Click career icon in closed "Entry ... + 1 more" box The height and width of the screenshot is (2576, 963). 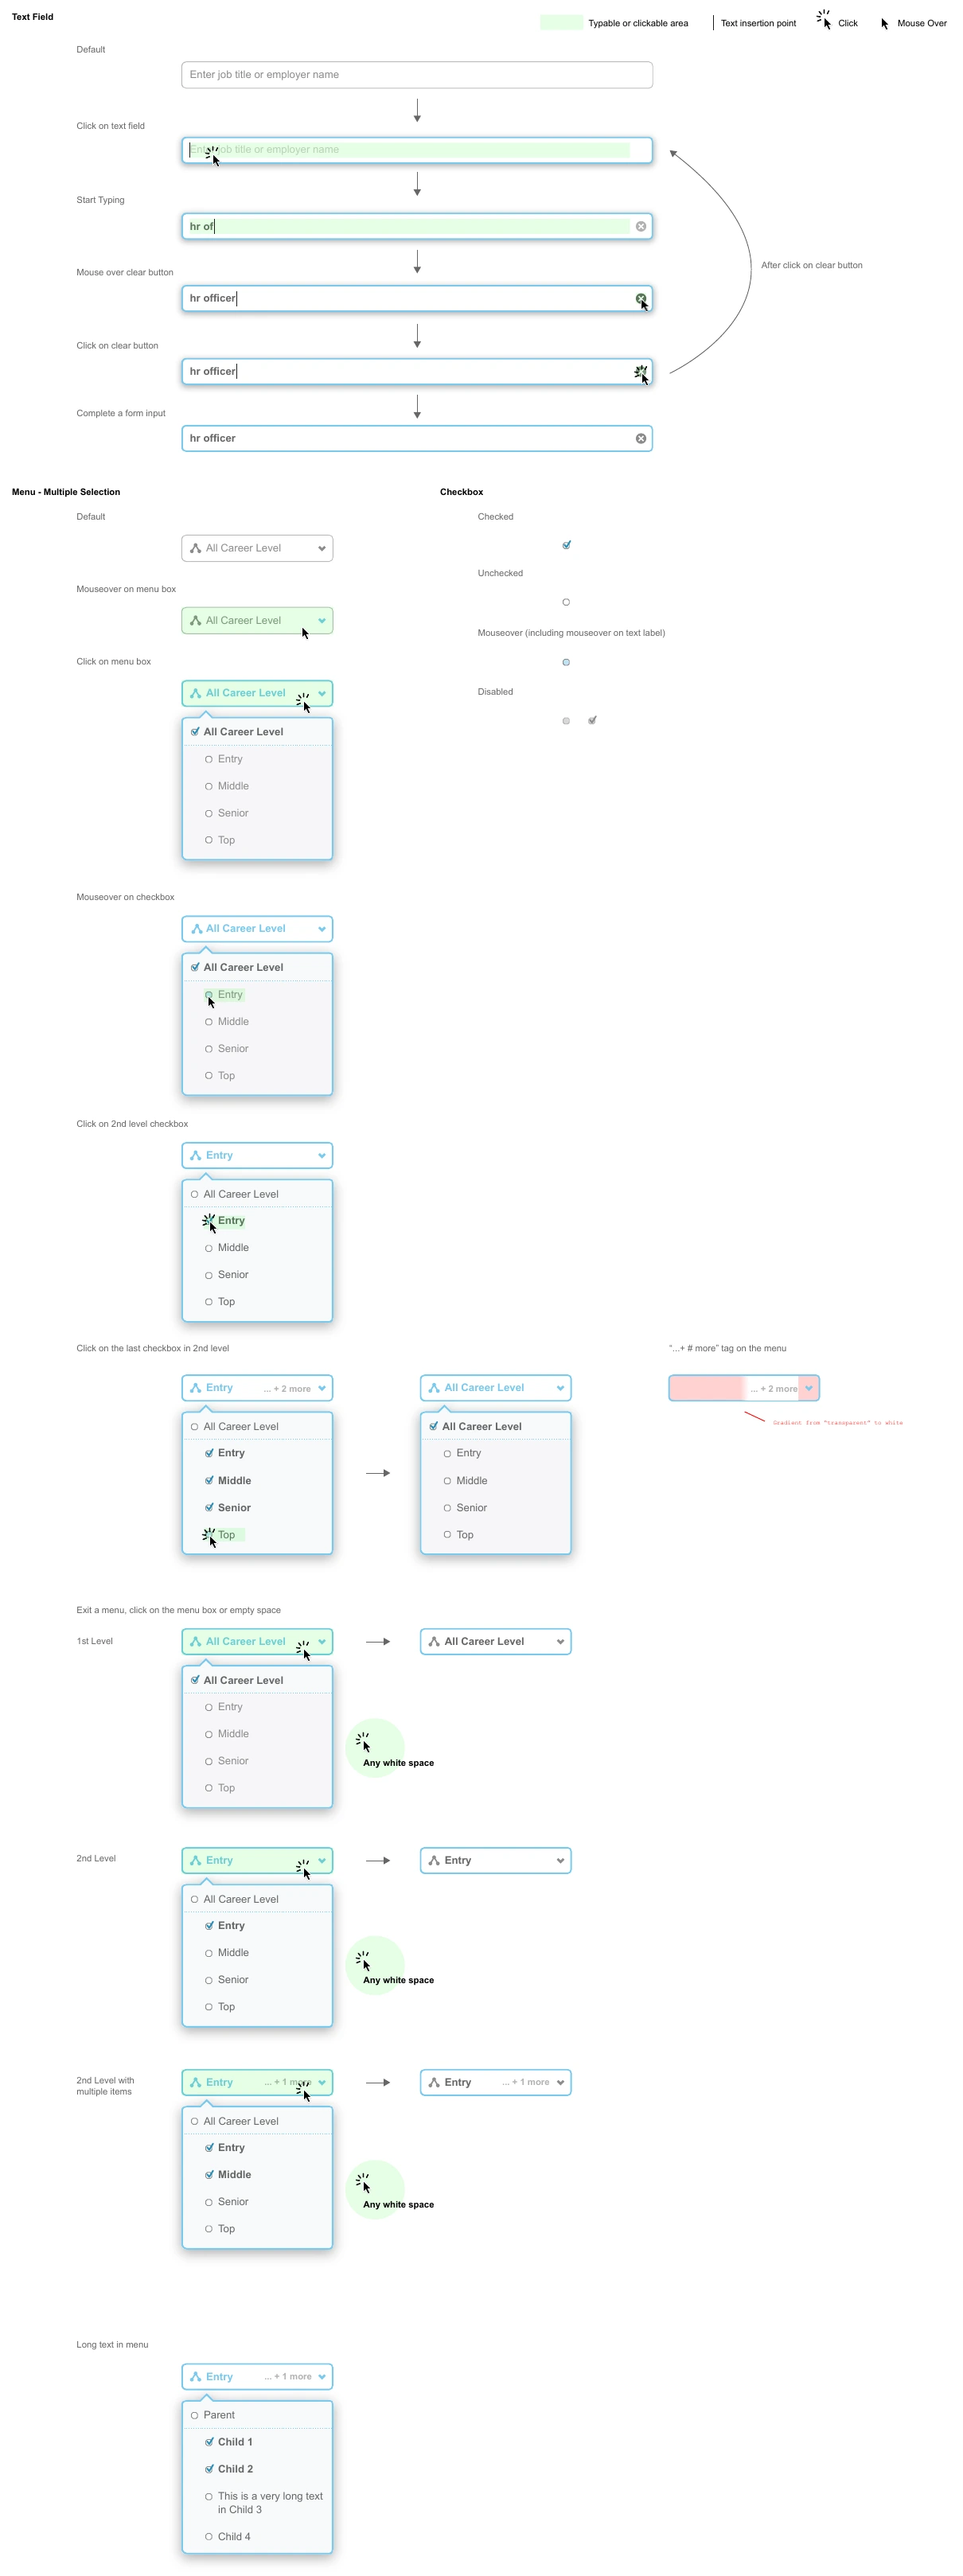[x=434, y=2082]
